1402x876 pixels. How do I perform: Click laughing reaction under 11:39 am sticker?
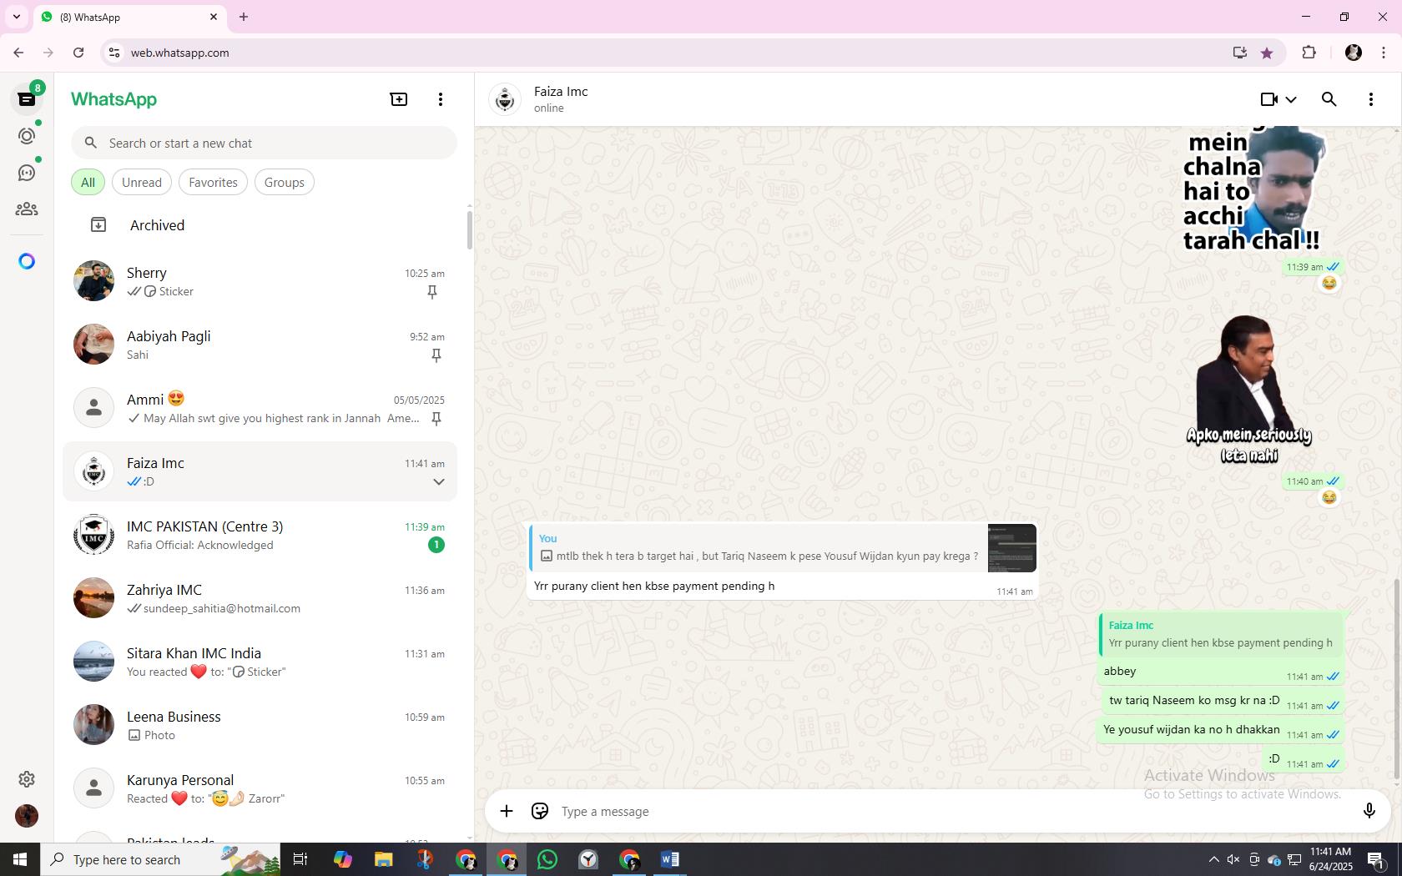click(1329, 284)
